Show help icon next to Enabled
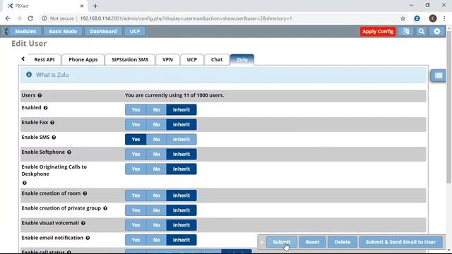Screen dimensions: 452x254 pyautogui.click(x=45, y=108)
